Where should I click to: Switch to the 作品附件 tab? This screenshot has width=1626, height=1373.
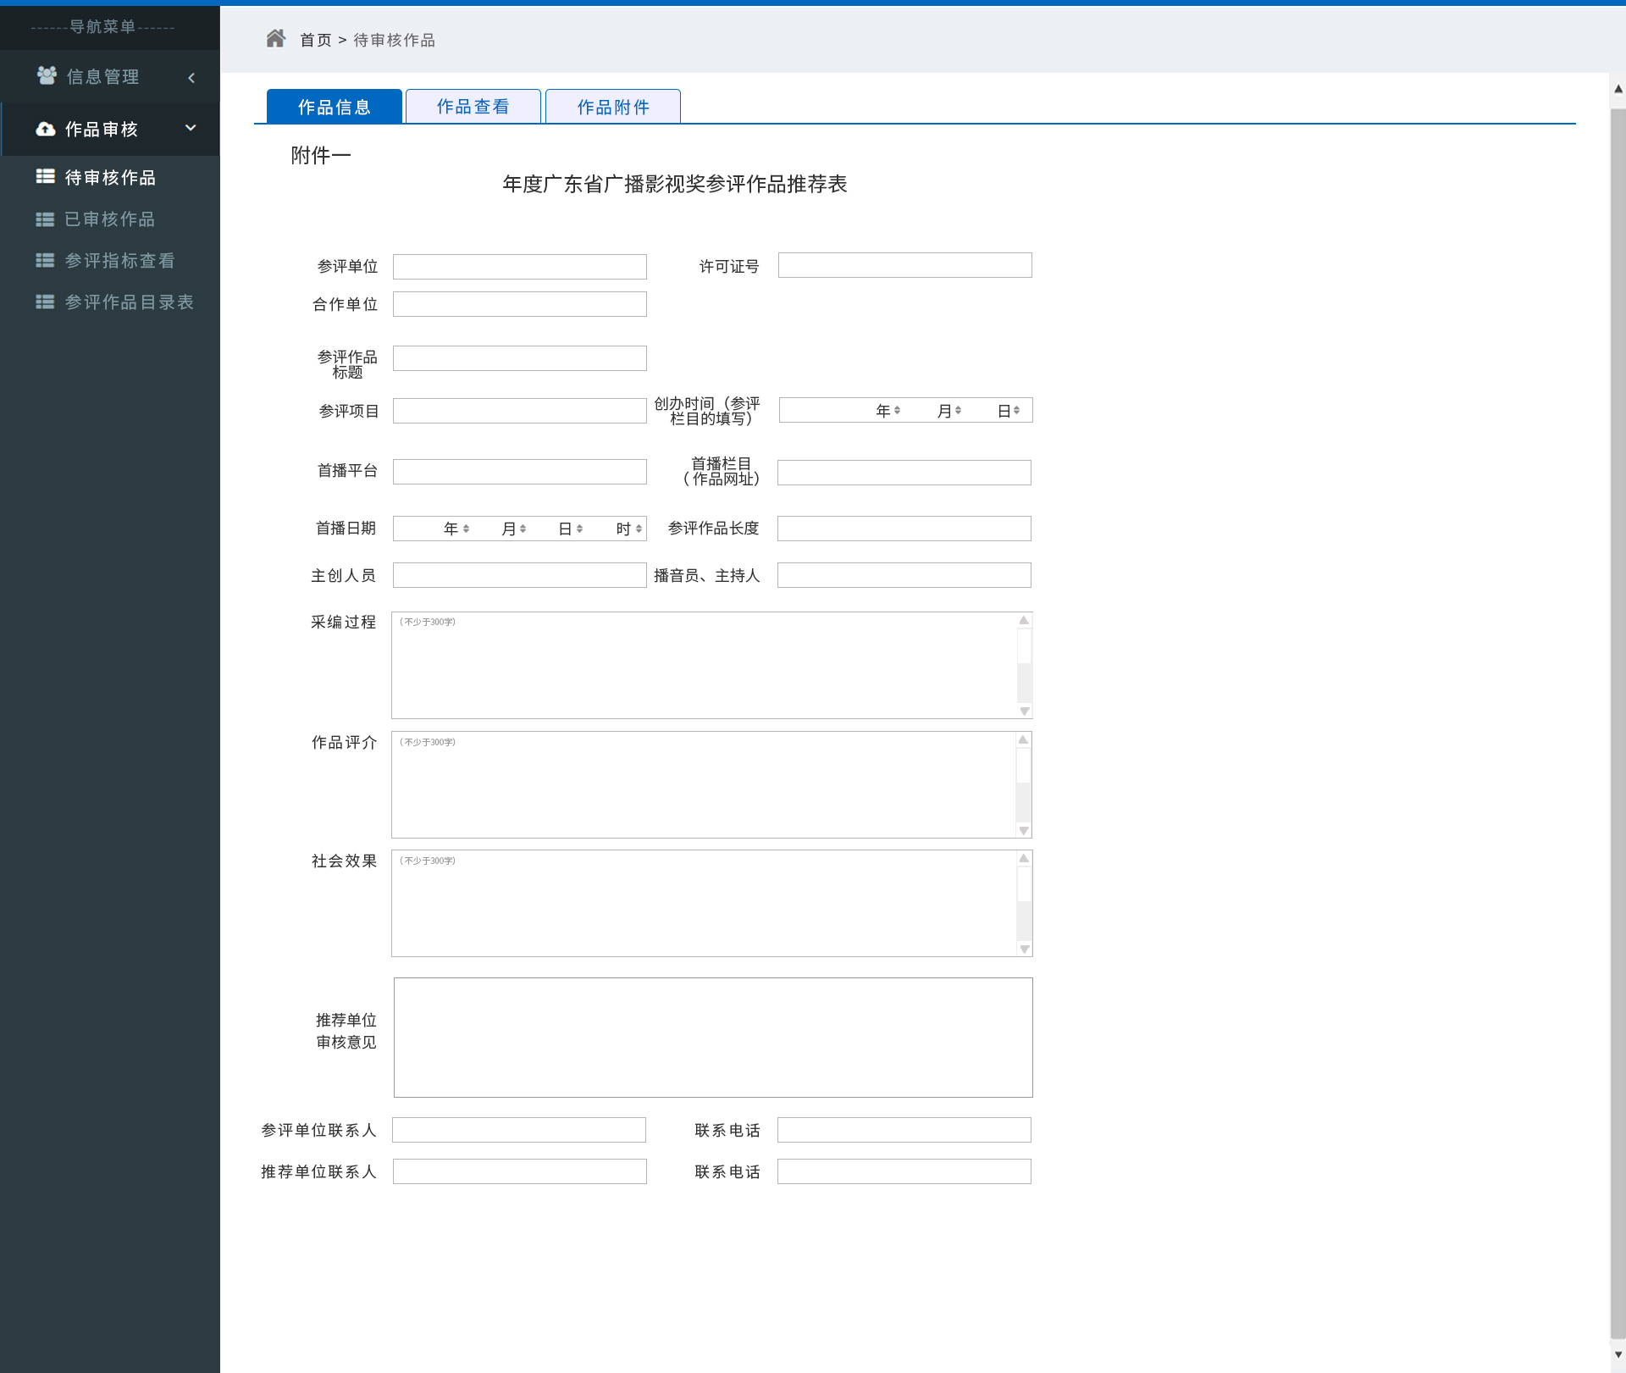click(x=612, y=107)
